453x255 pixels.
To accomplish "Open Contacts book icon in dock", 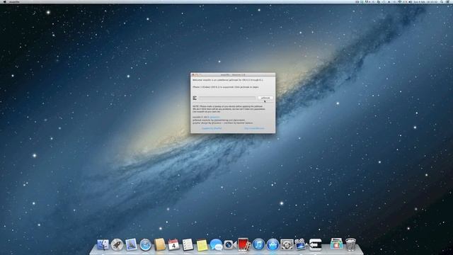I will pyautogui.click(x=159, y=244).
